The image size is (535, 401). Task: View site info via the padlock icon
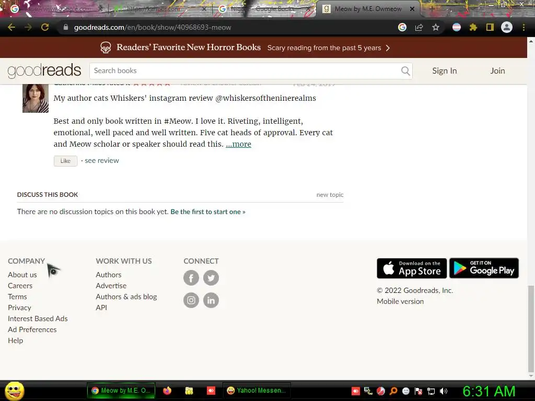(x=66, y=27)
